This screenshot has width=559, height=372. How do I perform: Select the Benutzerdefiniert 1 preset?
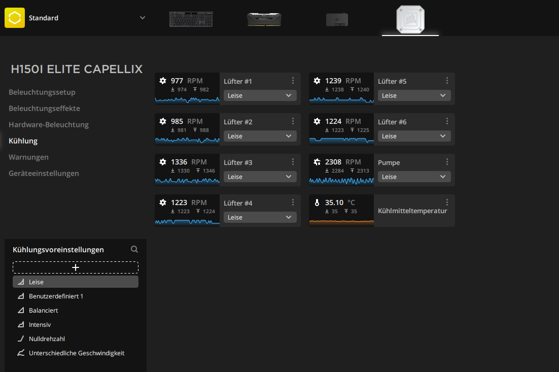(76, 296)
